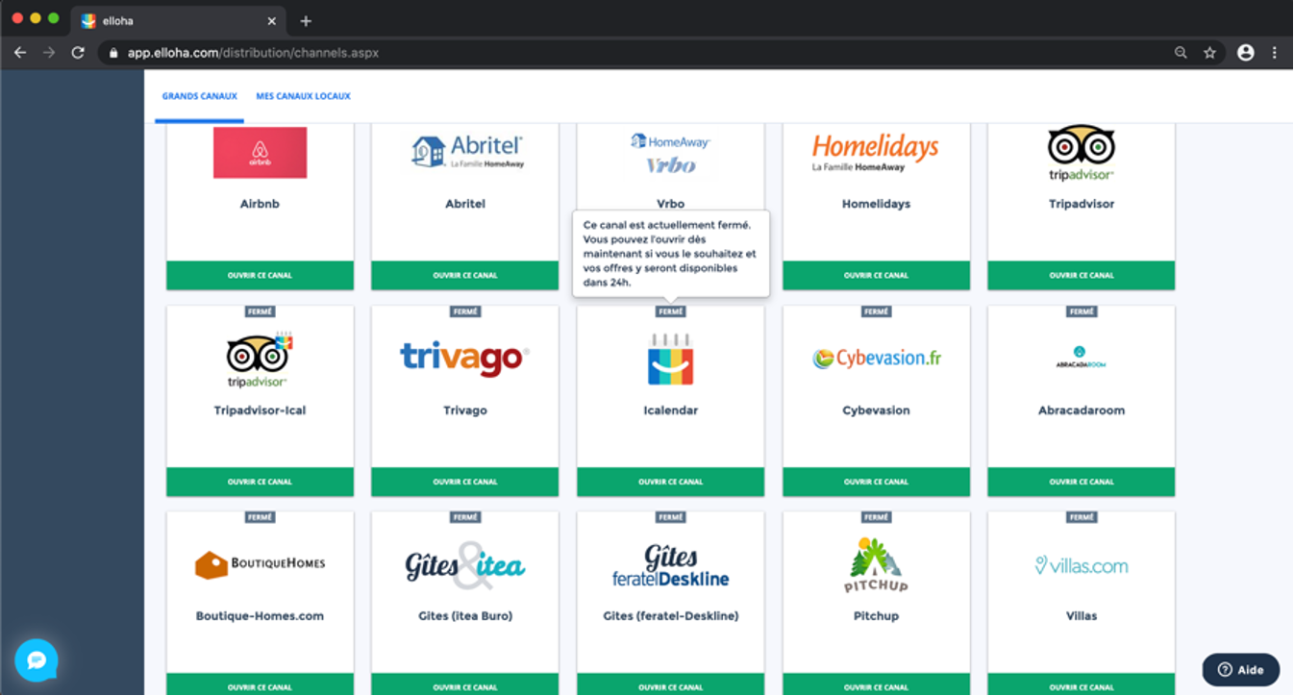Open the chat bubble widget
This screenshot has width=1294, height=696.
(x=37, y=660)
